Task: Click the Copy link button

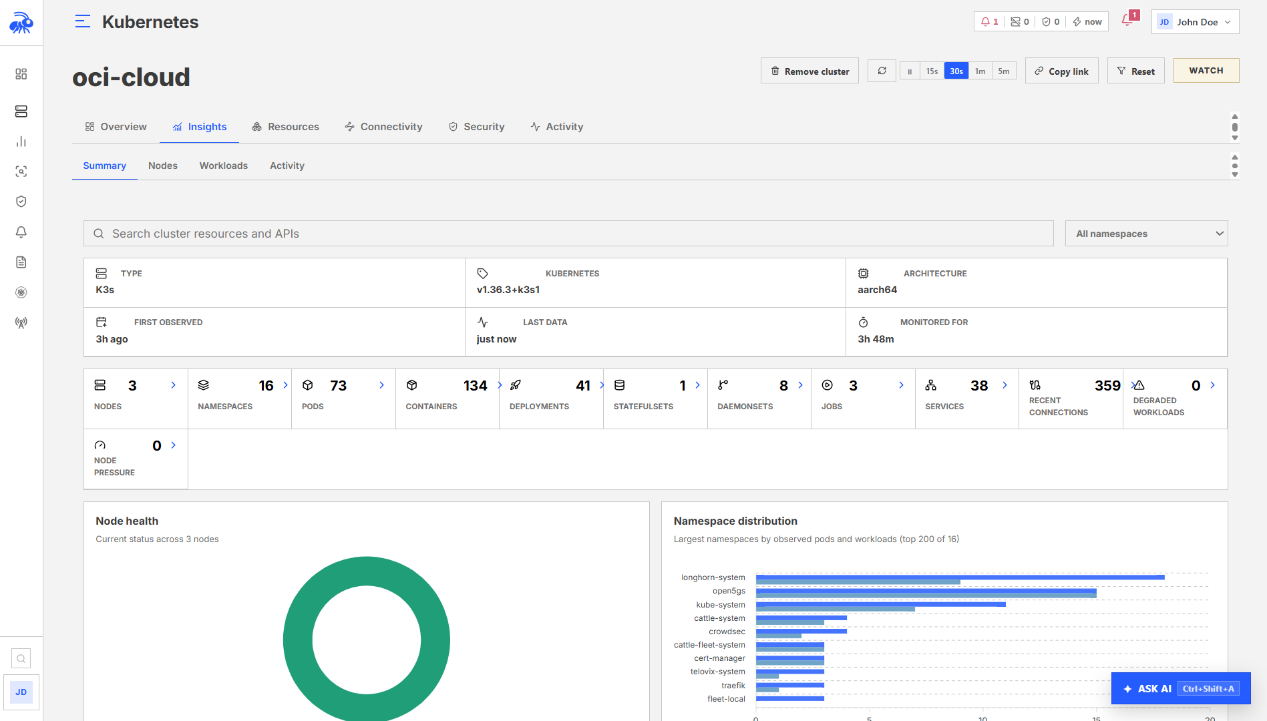Action: click(1062, 71)
